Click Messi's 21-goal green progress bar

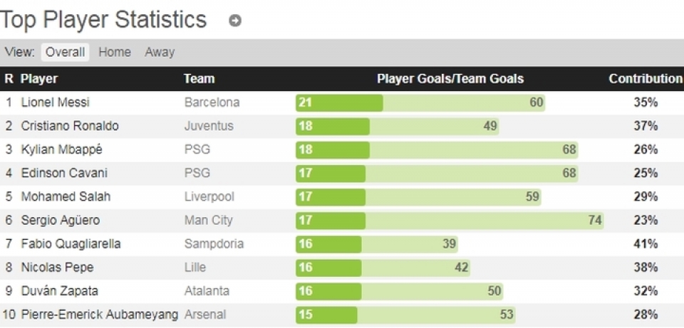(339, 102)
